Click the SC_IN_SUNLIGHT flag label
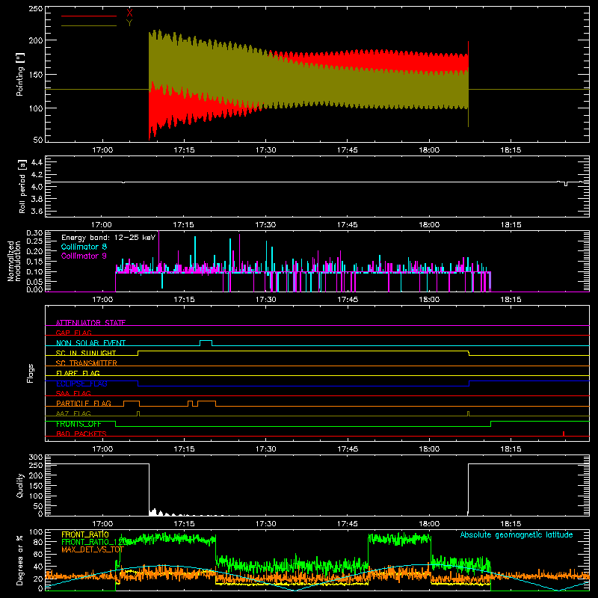Screen dimensions: 598x598 coord(86,353)
